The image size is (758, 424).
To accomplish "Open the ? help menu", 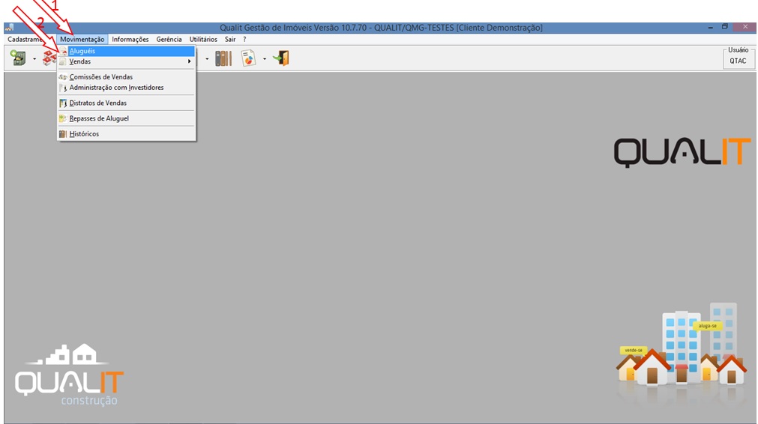I will 244,39.
